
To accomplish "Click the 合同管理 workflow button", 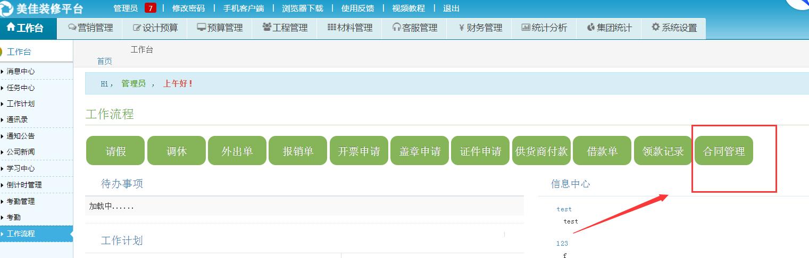I will (x=724, y=151).
